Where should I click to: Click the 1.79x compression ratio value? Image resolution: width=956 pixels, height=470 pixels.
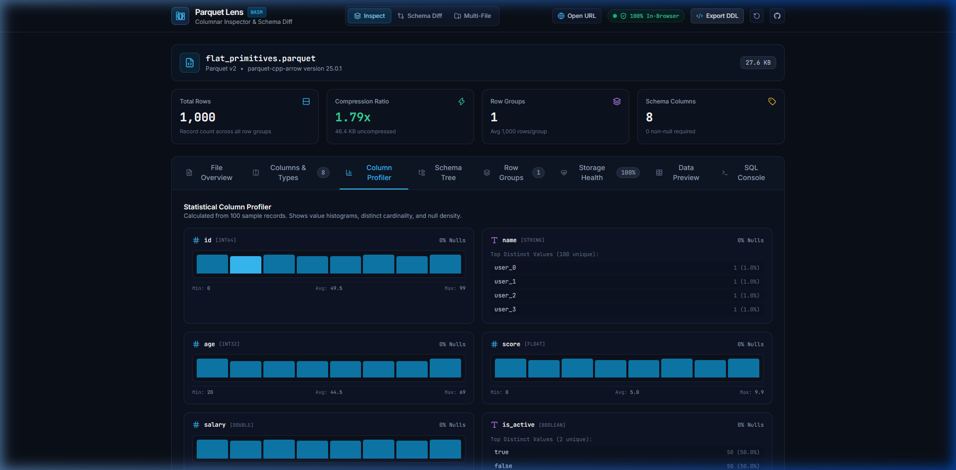(x=353, y=117)
